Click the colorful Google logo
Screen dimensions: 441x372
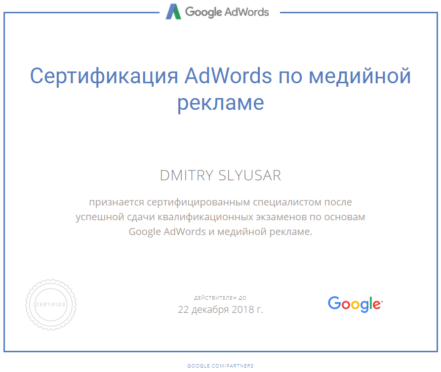(x=354, y=304)
